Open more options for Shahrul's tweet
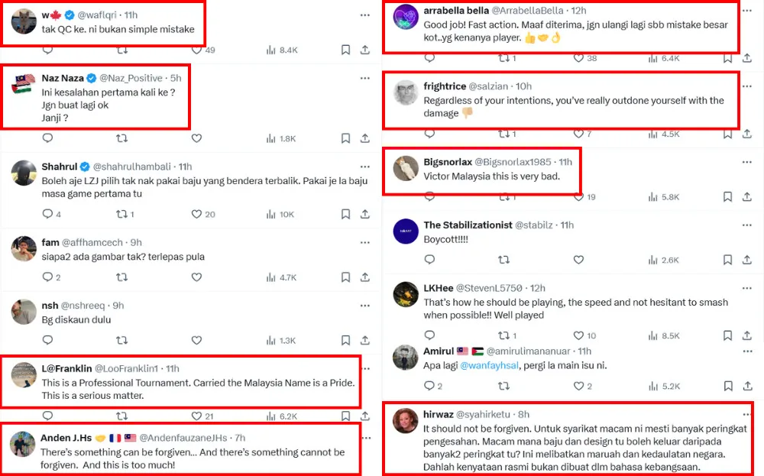 (365, 167)
